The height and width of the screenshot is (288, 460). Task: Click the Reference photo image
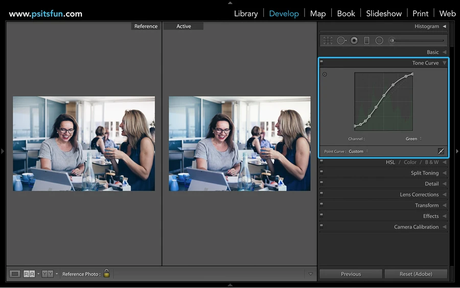(x=84, y=144)
